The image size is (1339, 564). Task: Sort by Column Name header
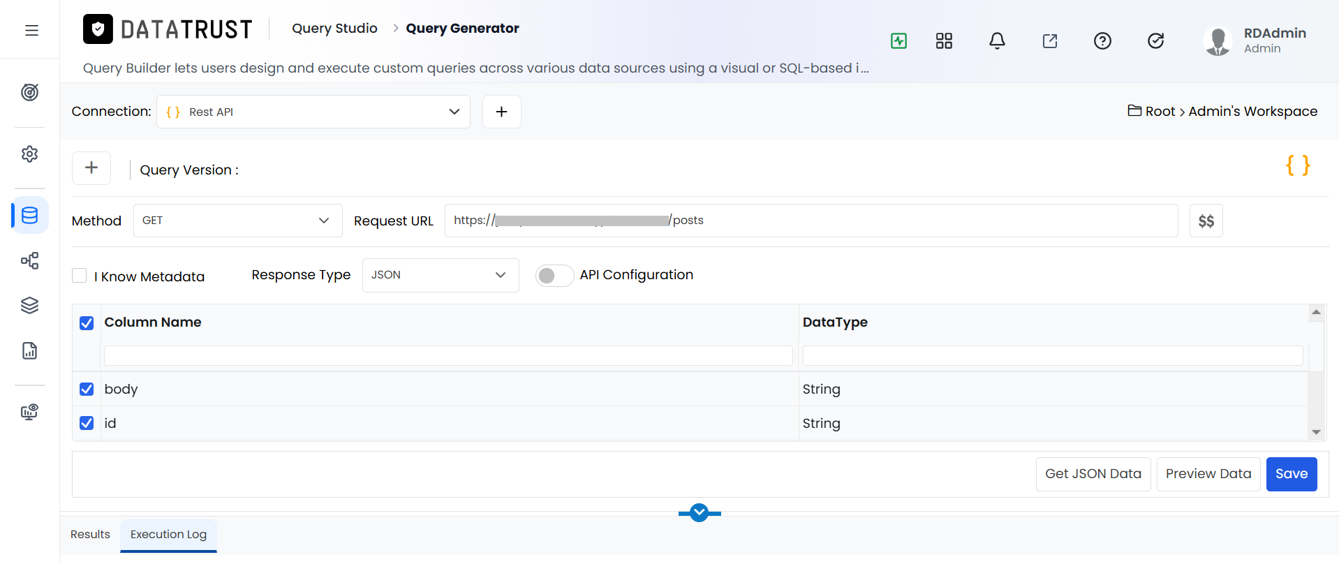153,322
